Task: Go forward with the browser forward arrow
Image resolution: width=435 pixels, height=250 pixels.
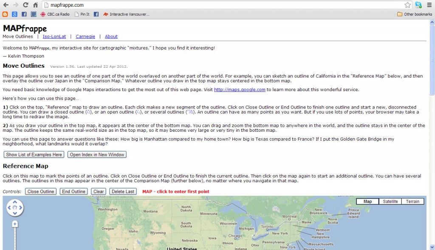Action: [x=16, y=5]
